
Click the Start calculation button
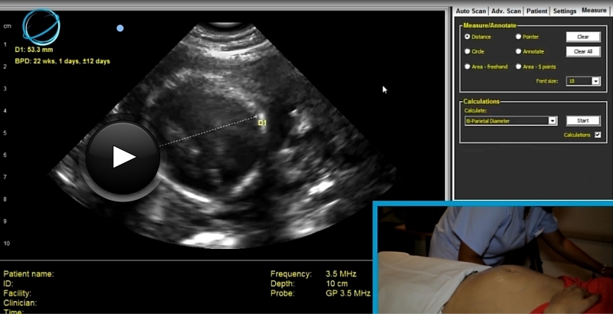[x=583, y=121]
